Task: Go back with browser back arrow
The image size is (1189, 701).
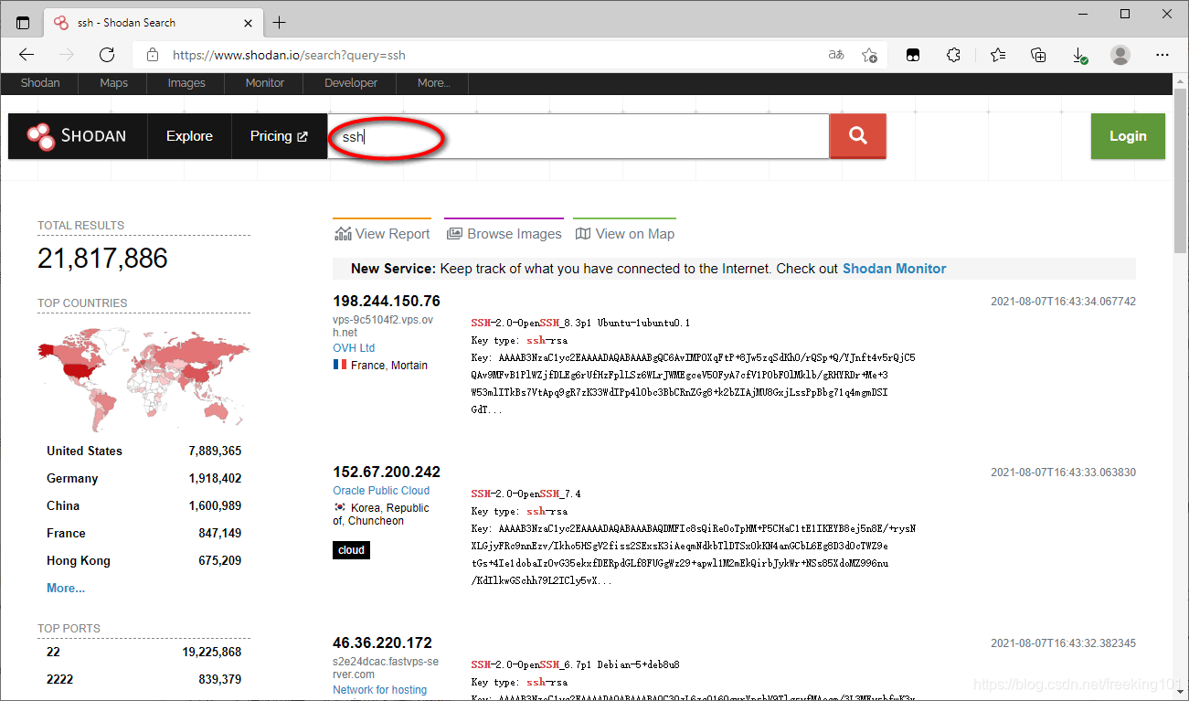Action: click(x=27, y=55)
